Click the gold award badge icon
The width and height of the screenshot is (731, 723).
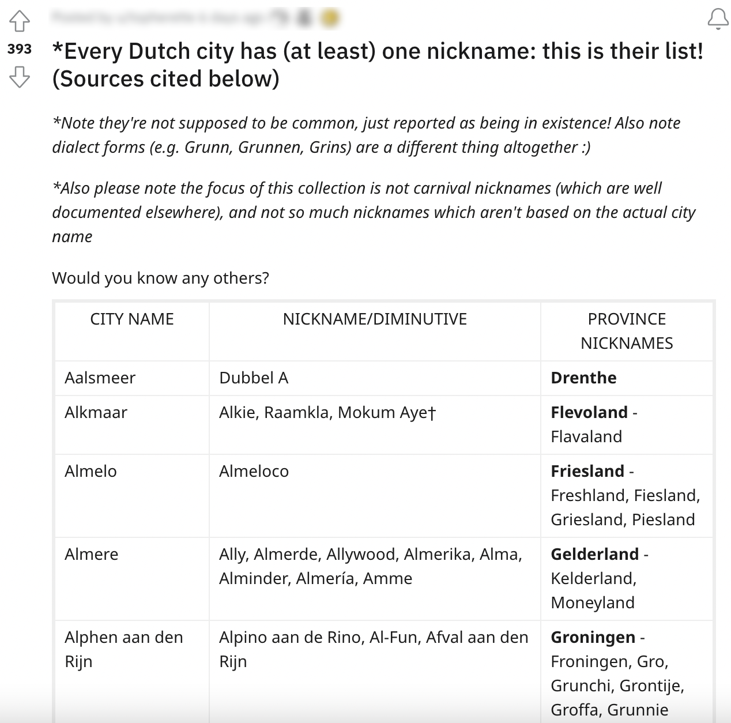[330, 19]
